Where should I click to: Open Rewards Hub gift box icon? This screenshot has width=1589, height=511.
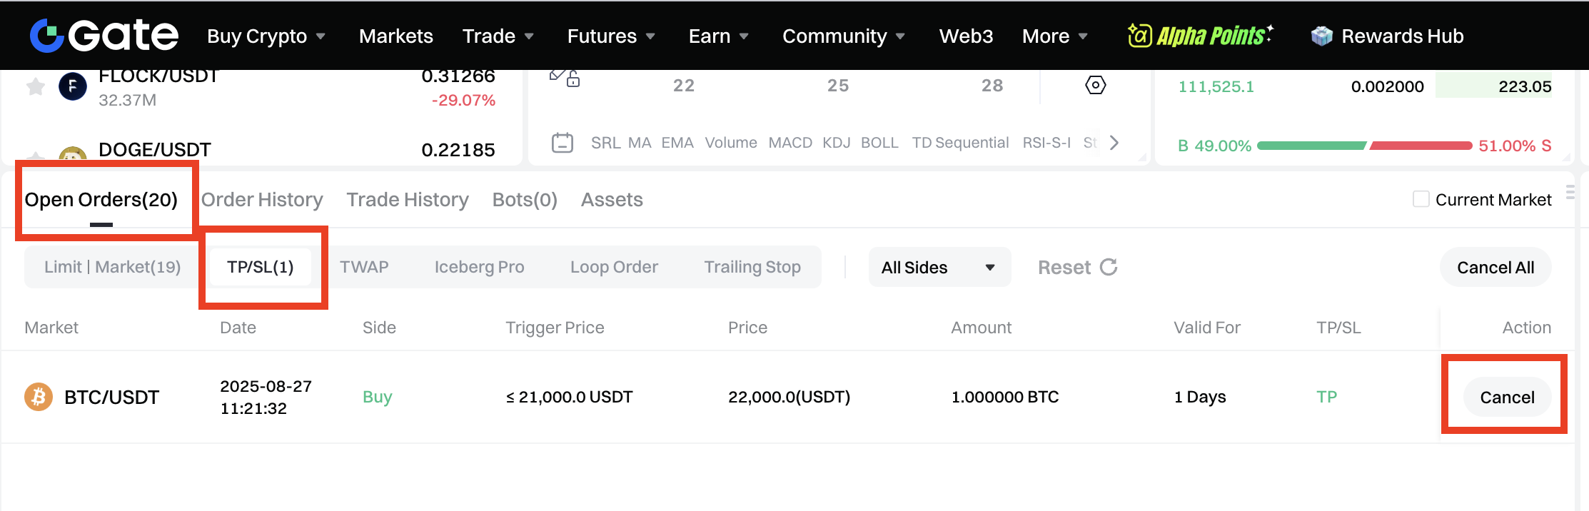(x=1321, y=36)
